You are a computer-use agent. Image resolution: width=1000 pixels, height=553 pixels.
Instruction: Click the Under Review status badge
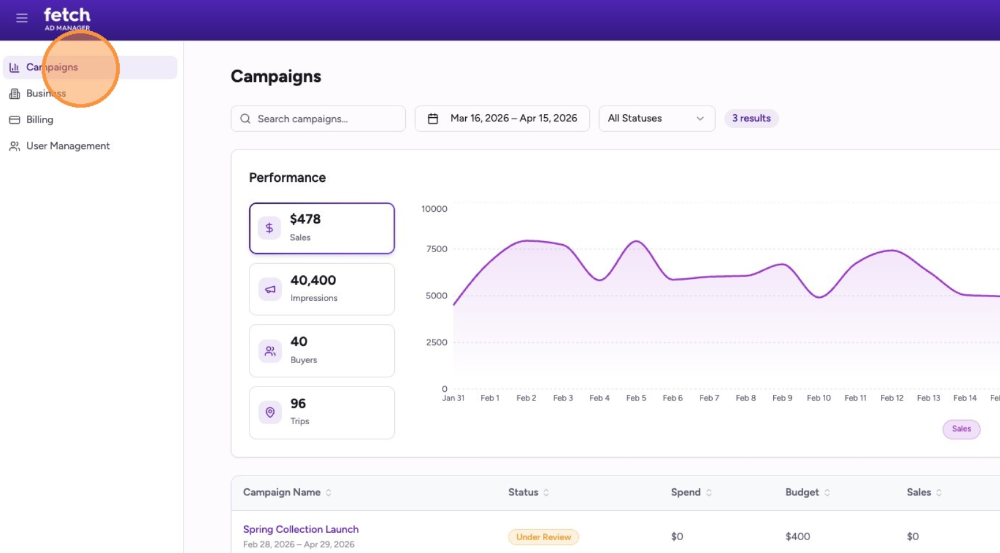[543, 537]
